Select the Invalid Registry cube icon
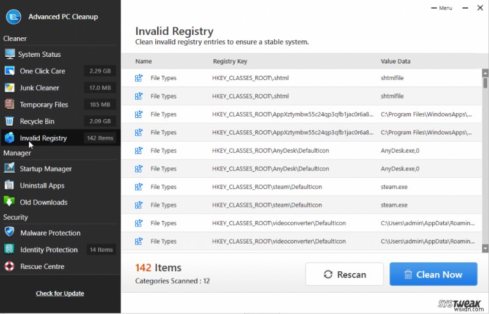Screen dimensions: 489x314 (x=10, y=137)
